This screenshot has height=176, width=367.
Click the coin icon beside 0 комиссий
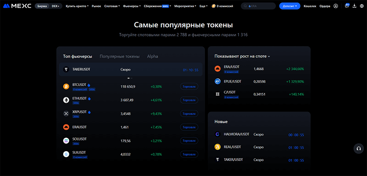click(x=213, y=6)
